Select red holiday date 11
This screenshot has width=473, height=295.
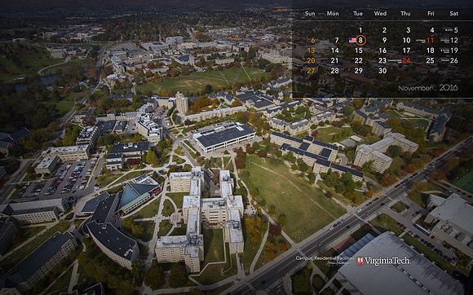coord(430,40)
